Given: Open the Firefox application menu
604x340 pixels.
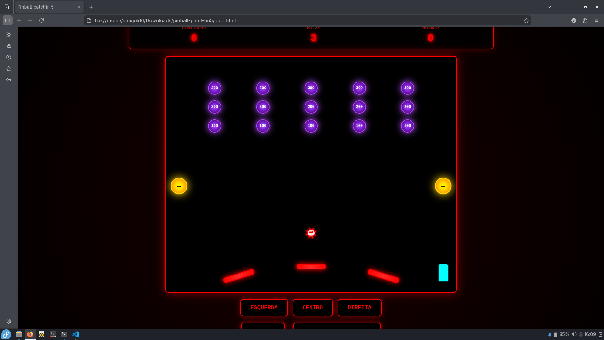Looking at the screenshot, I should 596,20.
